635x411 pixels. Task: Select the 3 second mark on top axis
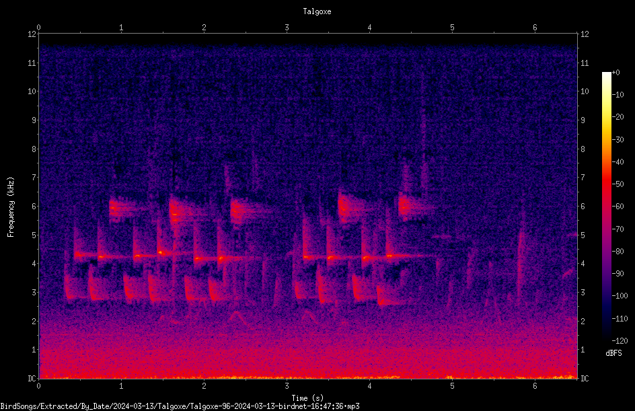tap(287, 28)
